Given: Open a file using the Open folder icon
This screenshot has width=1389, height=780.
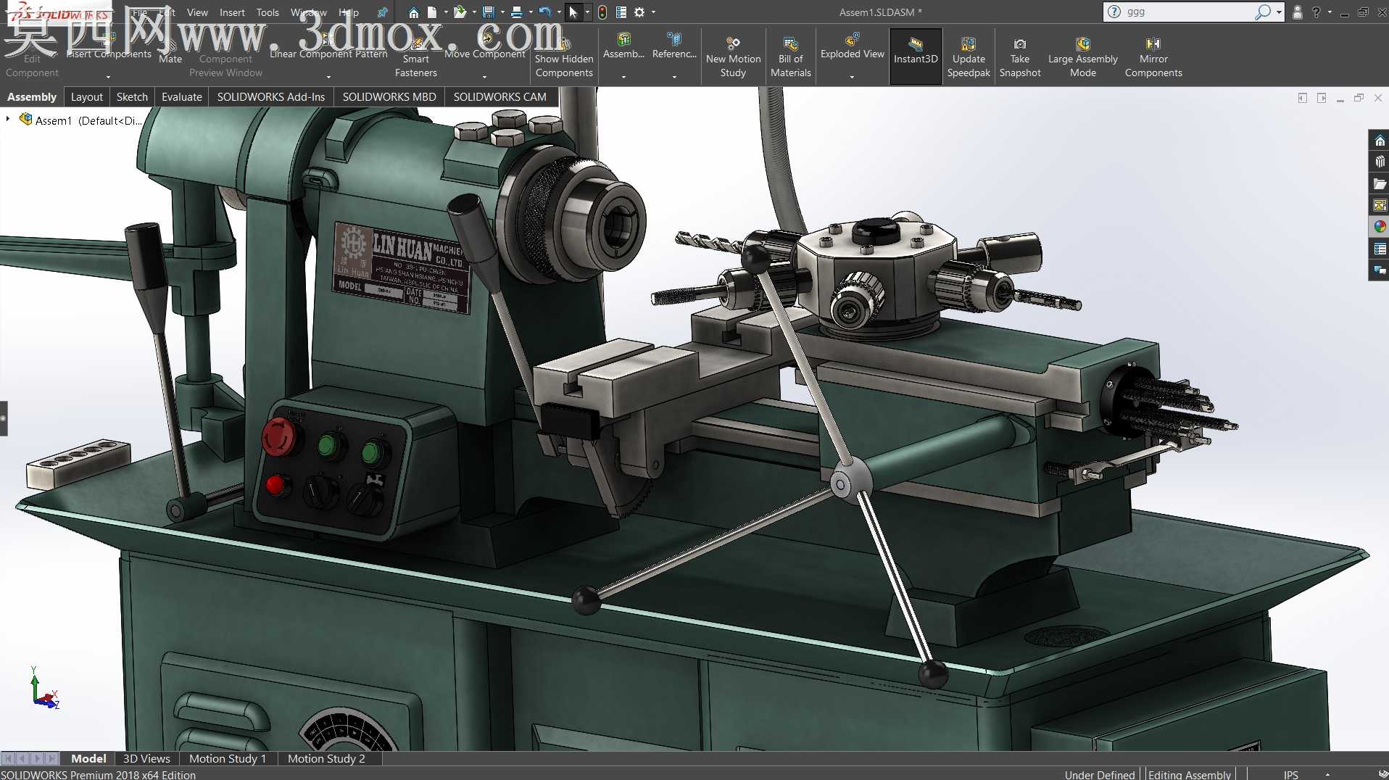Looking at the screenshot, I should click(x=460, y=12).
